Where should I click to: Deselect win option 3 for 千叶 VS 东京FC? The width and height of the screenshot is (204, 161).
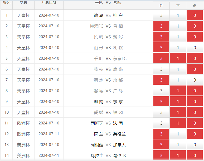coord(161,58)
